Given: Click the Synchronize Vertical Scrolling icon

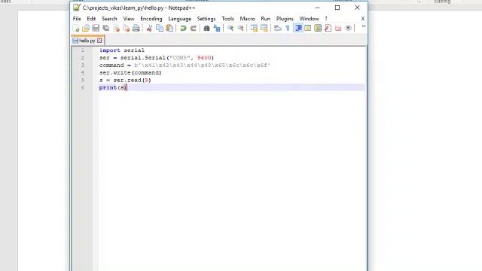Looking at the screenshot, I should click(254, 29).
